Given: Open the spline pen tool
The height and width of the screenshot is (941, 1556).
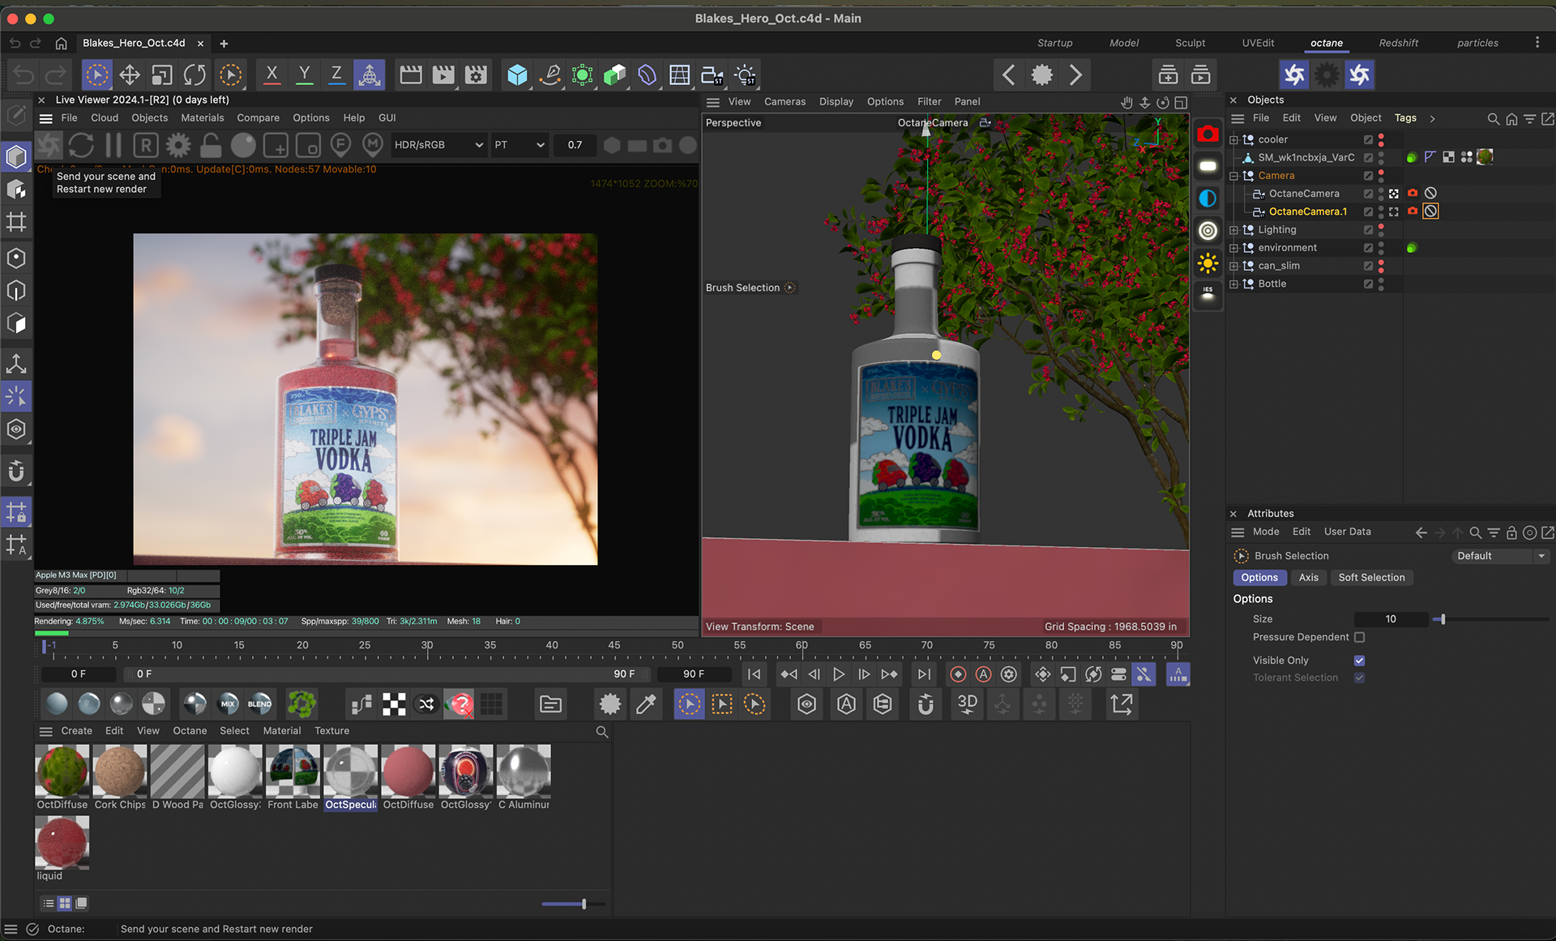Looking at the screenshot, I should tap(550, 75).
